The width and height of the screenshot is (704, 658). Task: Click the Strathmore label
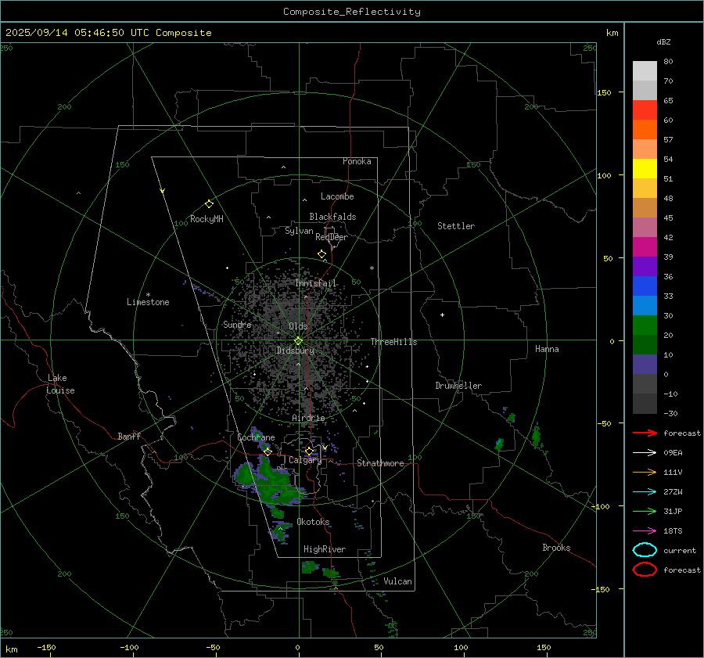click(x=380, y=463)
